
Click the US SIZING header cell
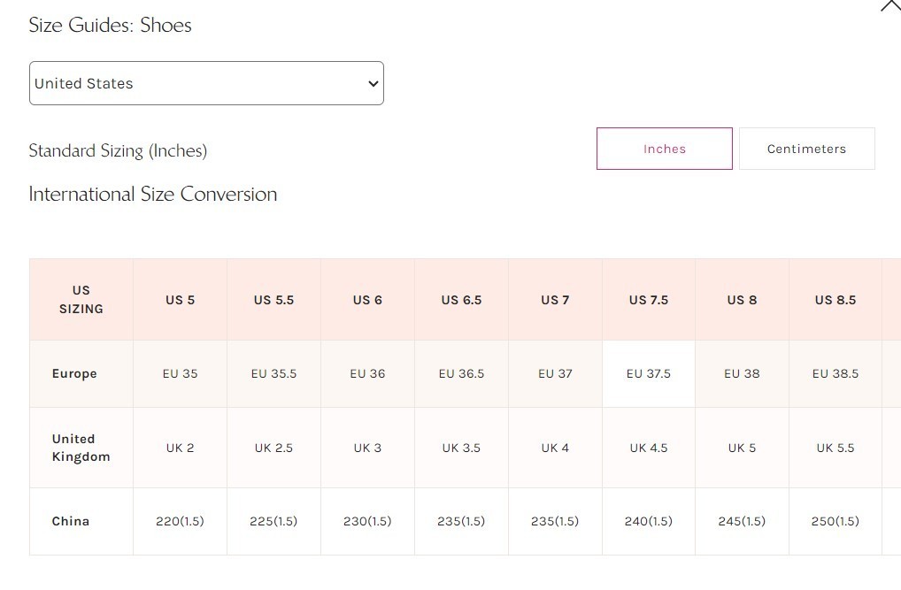click(81, 299)
